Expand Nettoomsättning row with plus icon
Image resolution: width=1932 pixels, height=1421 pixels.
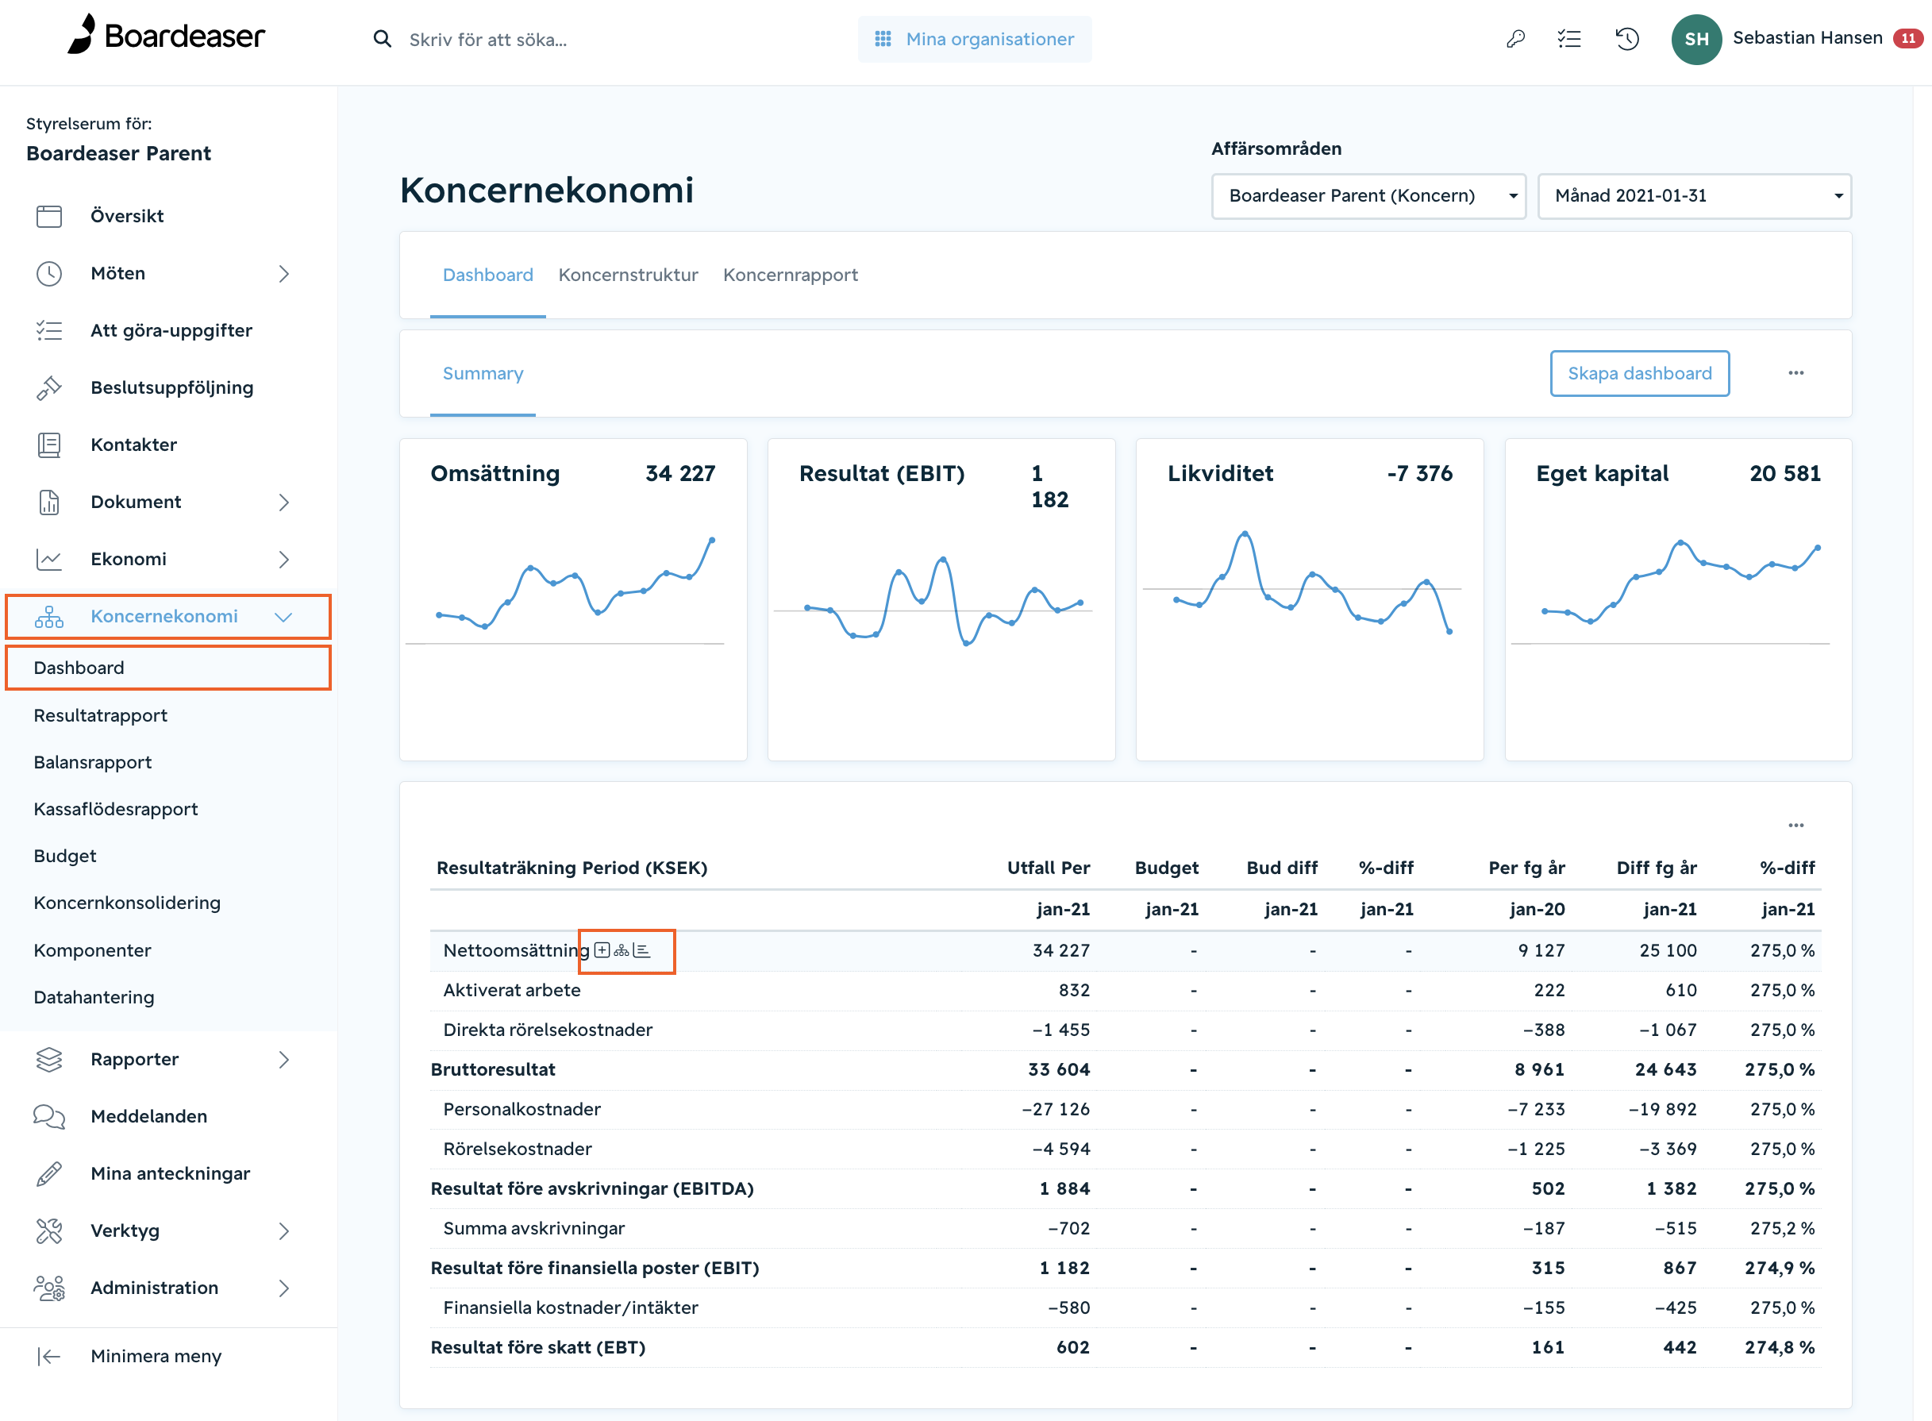pyautogui.click(x=602, y=950)
